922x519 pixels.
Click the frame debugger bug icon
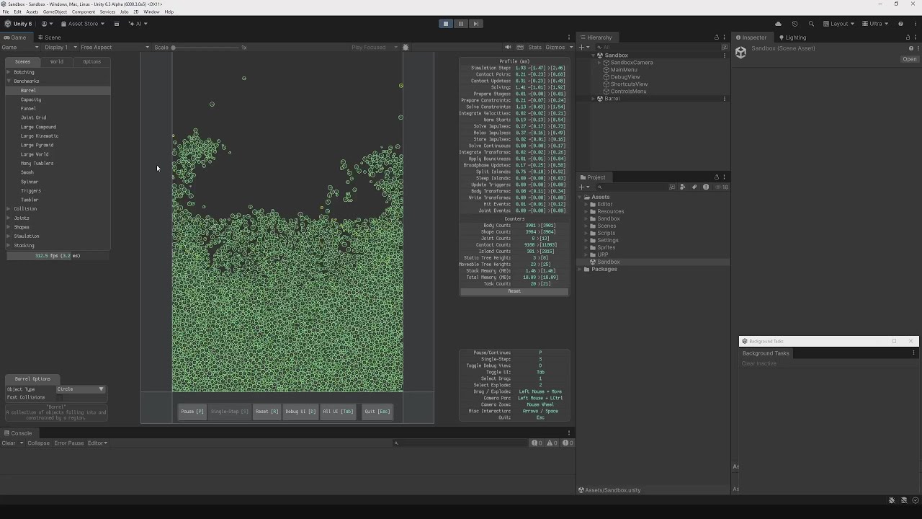tap(406, 48)
